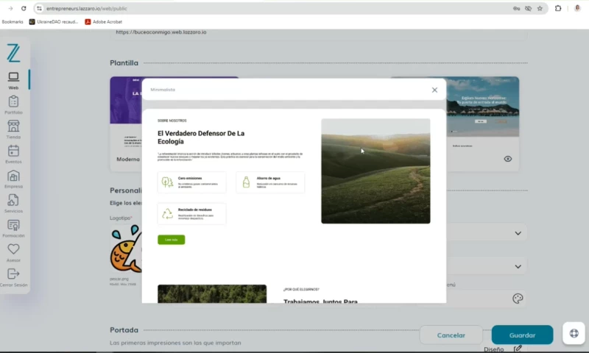The height and width of the screenshot is (353, 589).
Task: Open the browser profile avatar
Action: click(577, 8)
